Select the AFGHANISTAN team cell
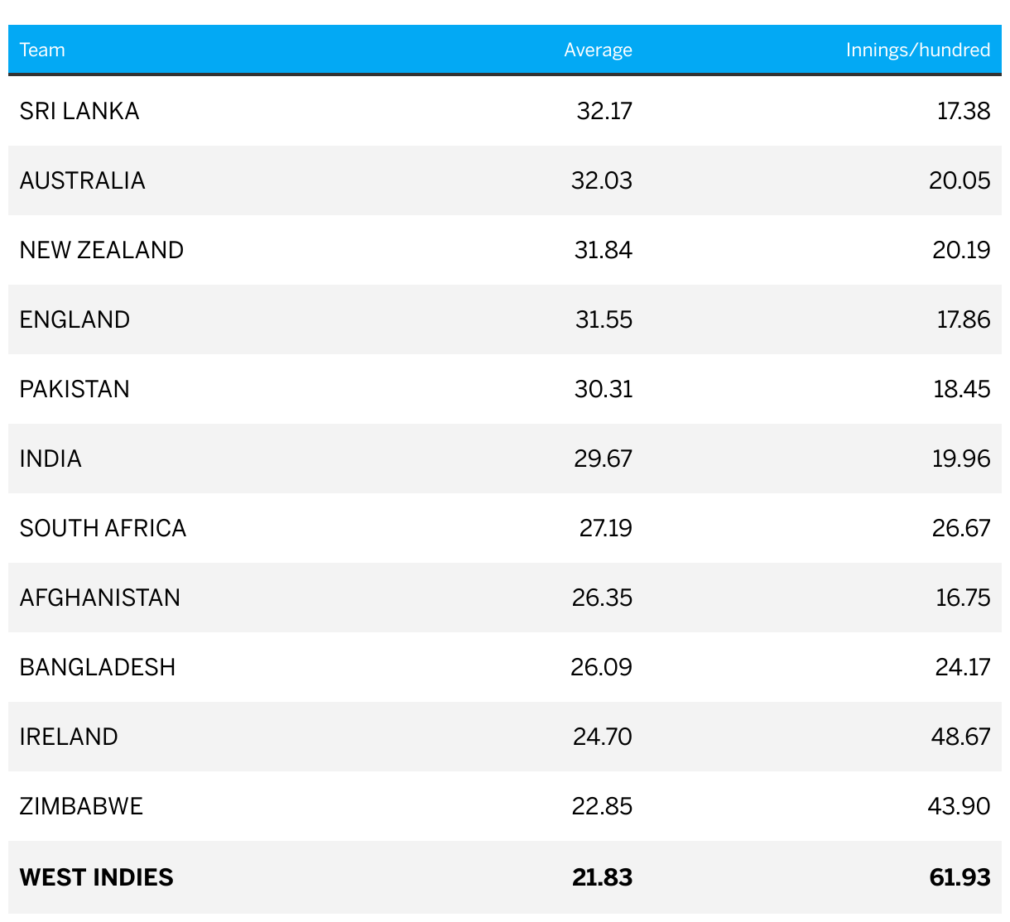Image resolution: width=1010 pixels, height=922 pixels. coord(100,598)
